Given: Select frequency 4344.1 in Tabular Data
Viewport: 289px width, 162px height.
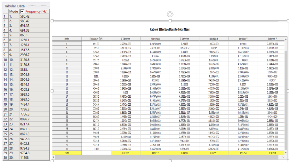Looking at the screenshot, I should pyautogui.click(x=34, y=85).
